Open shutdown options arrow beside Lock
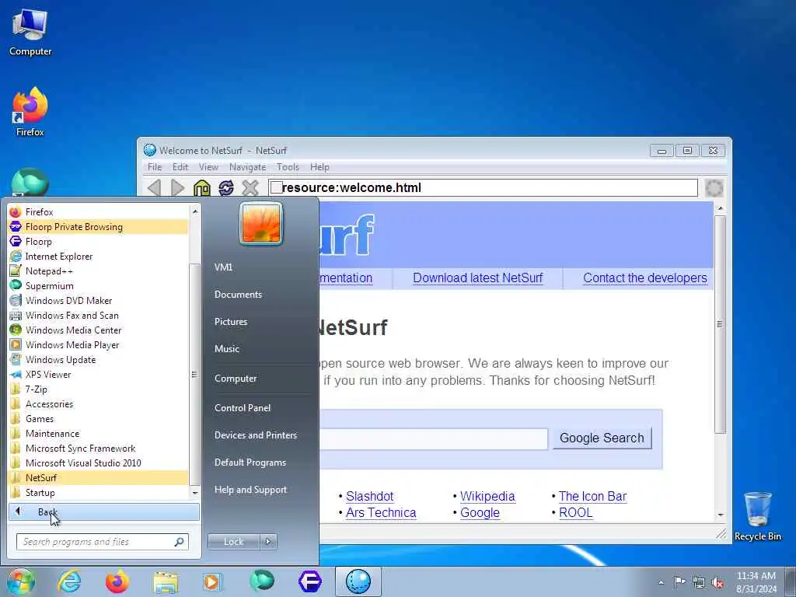The width and height of the screenshot is (796, 597). pyautogui.click(x=268, y=542)
